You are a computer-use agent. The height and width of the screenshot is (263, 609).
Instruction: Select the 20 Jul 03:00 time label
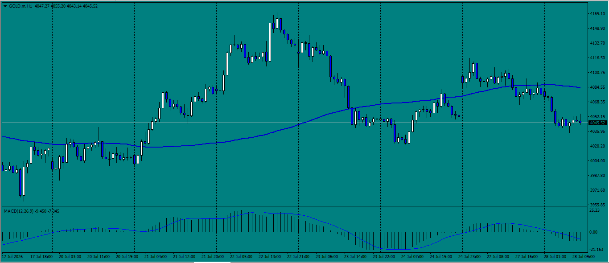pyautogui.click(x=70, y=257)
